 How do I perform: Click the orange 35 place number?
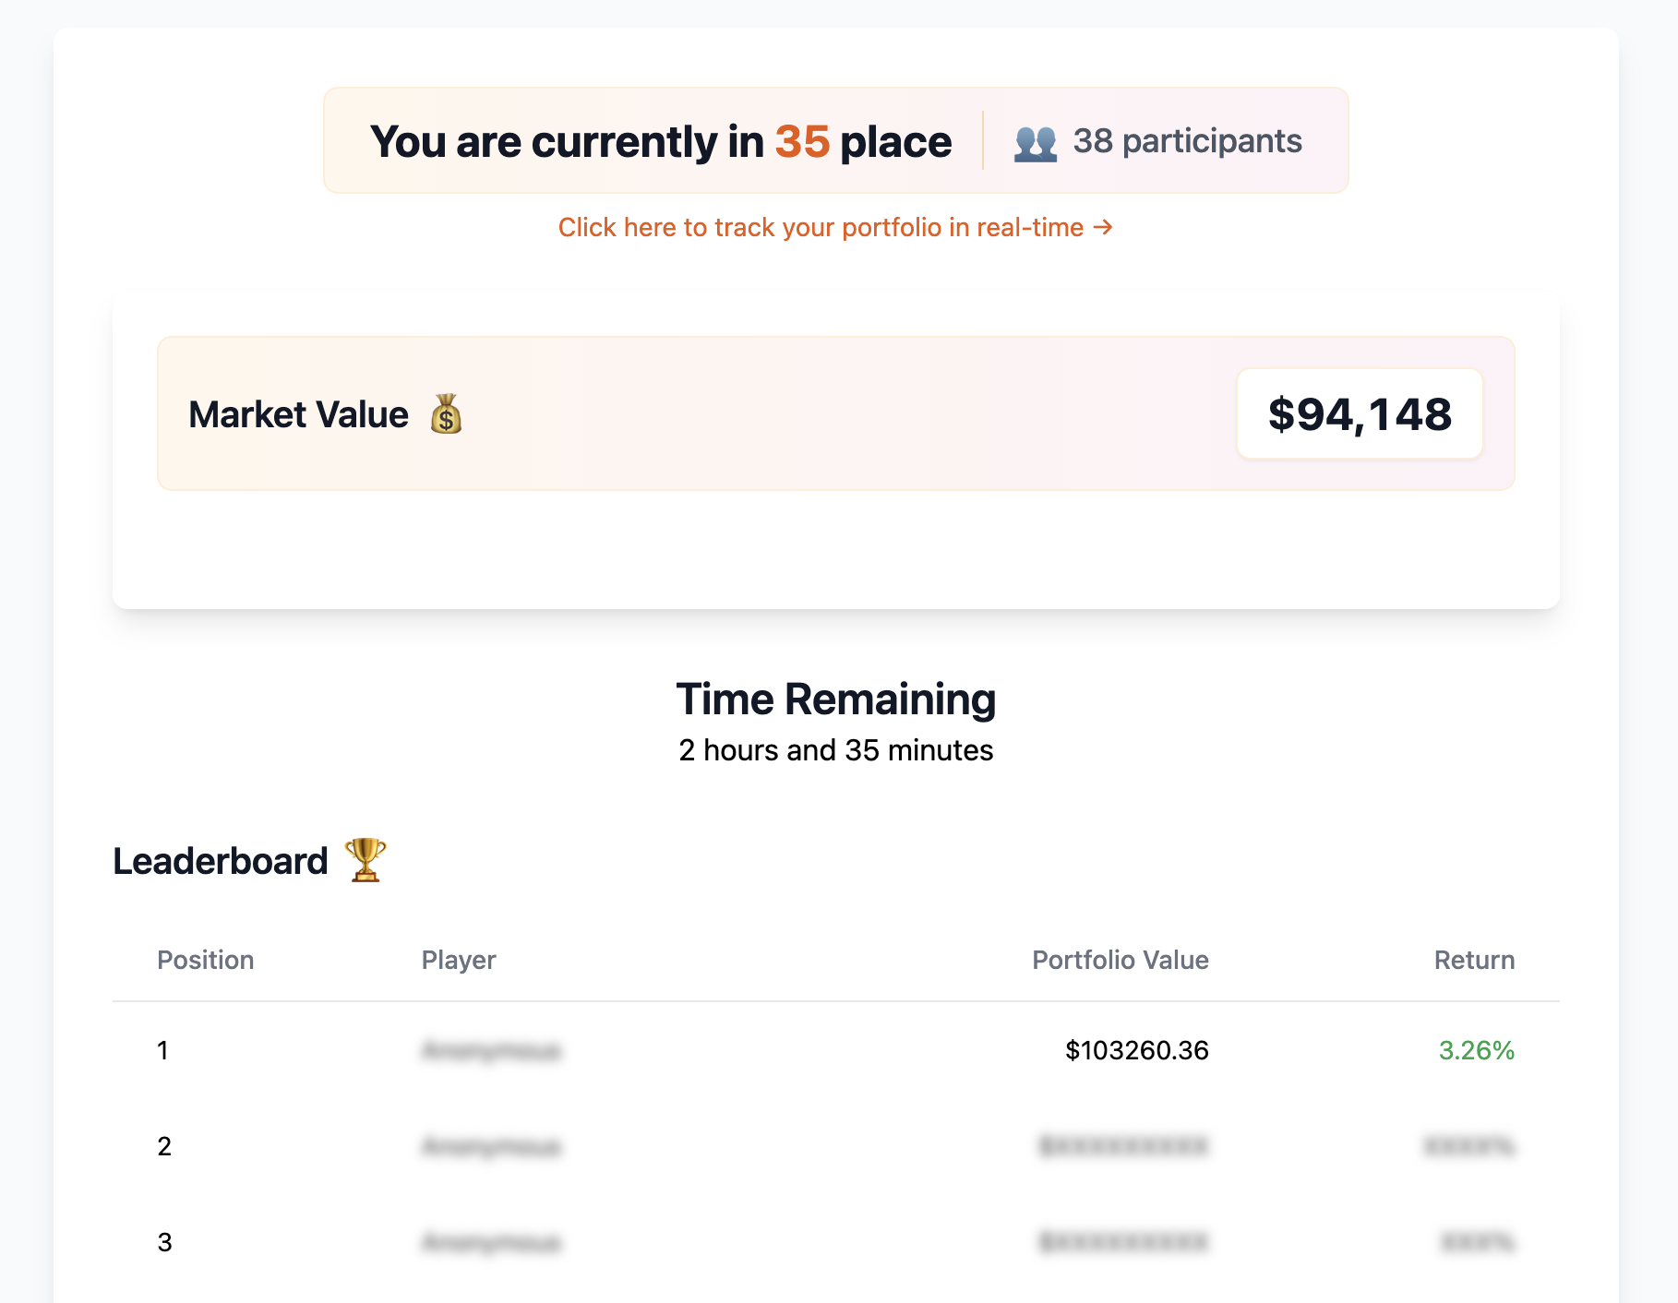[x=802, y=142]
